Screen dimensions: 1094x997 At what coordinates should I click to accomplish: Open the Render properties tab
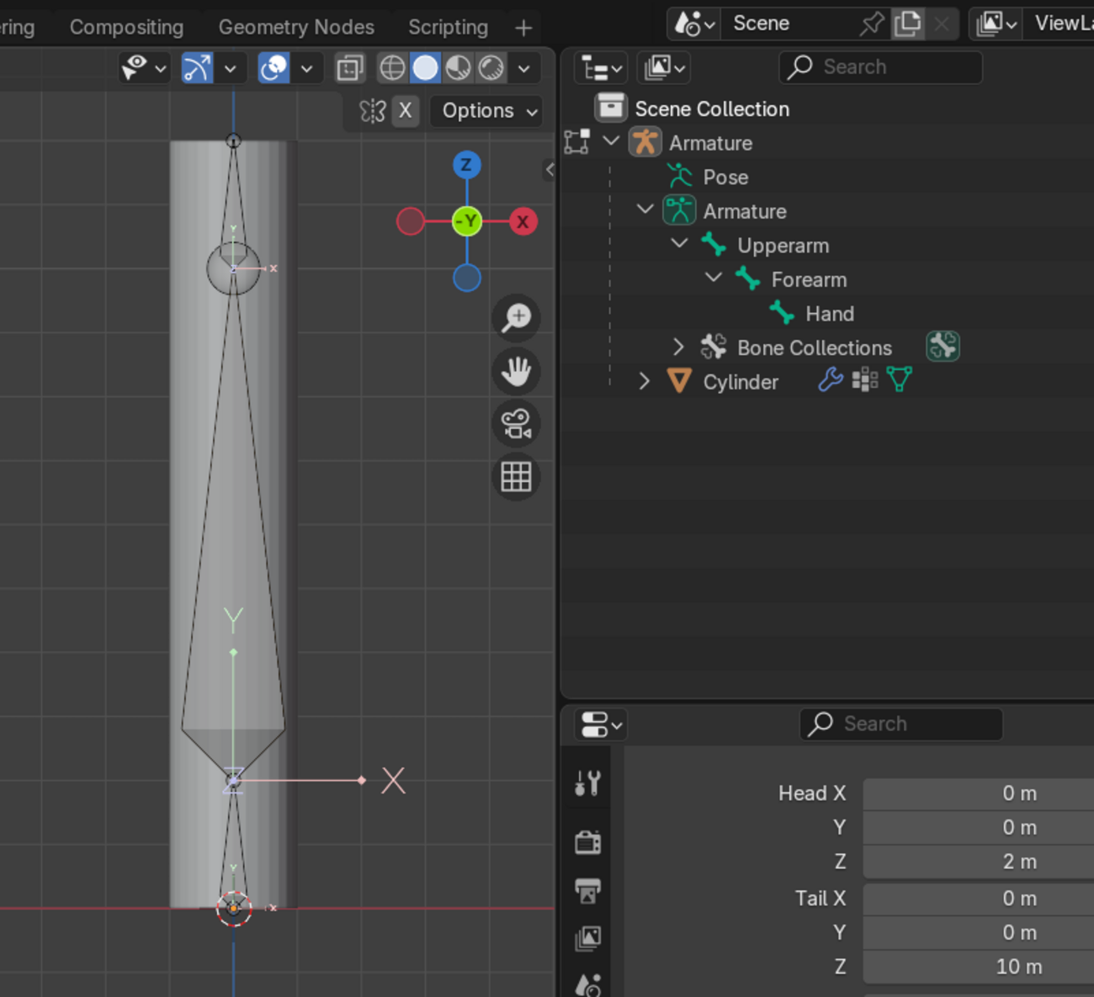click(587, 841)
